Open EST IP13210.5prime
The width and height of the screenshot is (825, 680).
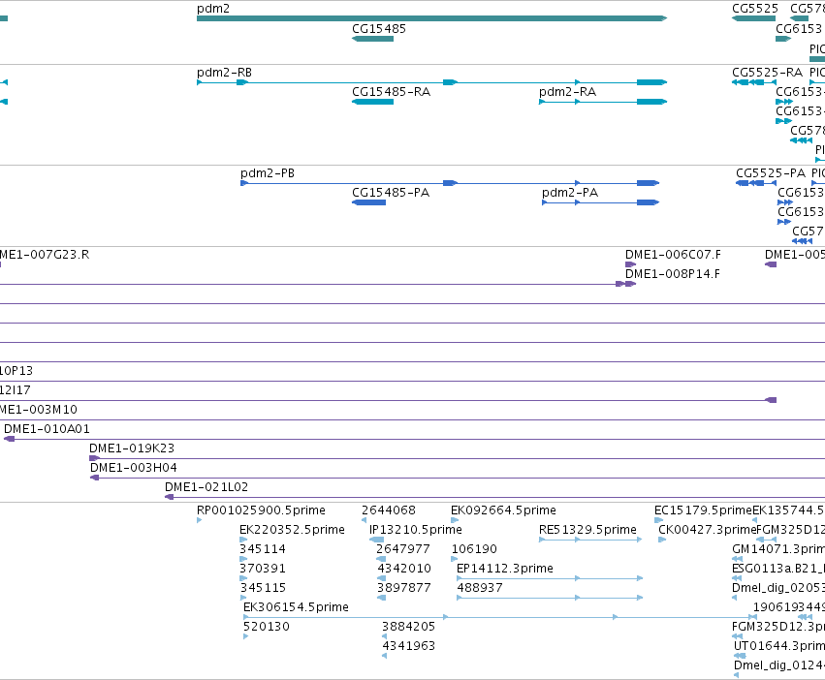(416, 530)
